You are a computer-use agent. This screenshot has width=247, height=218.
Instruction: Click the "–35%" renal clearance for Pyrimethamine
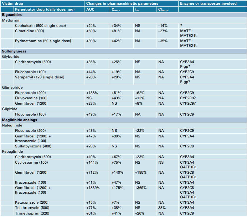coord(163,41)
